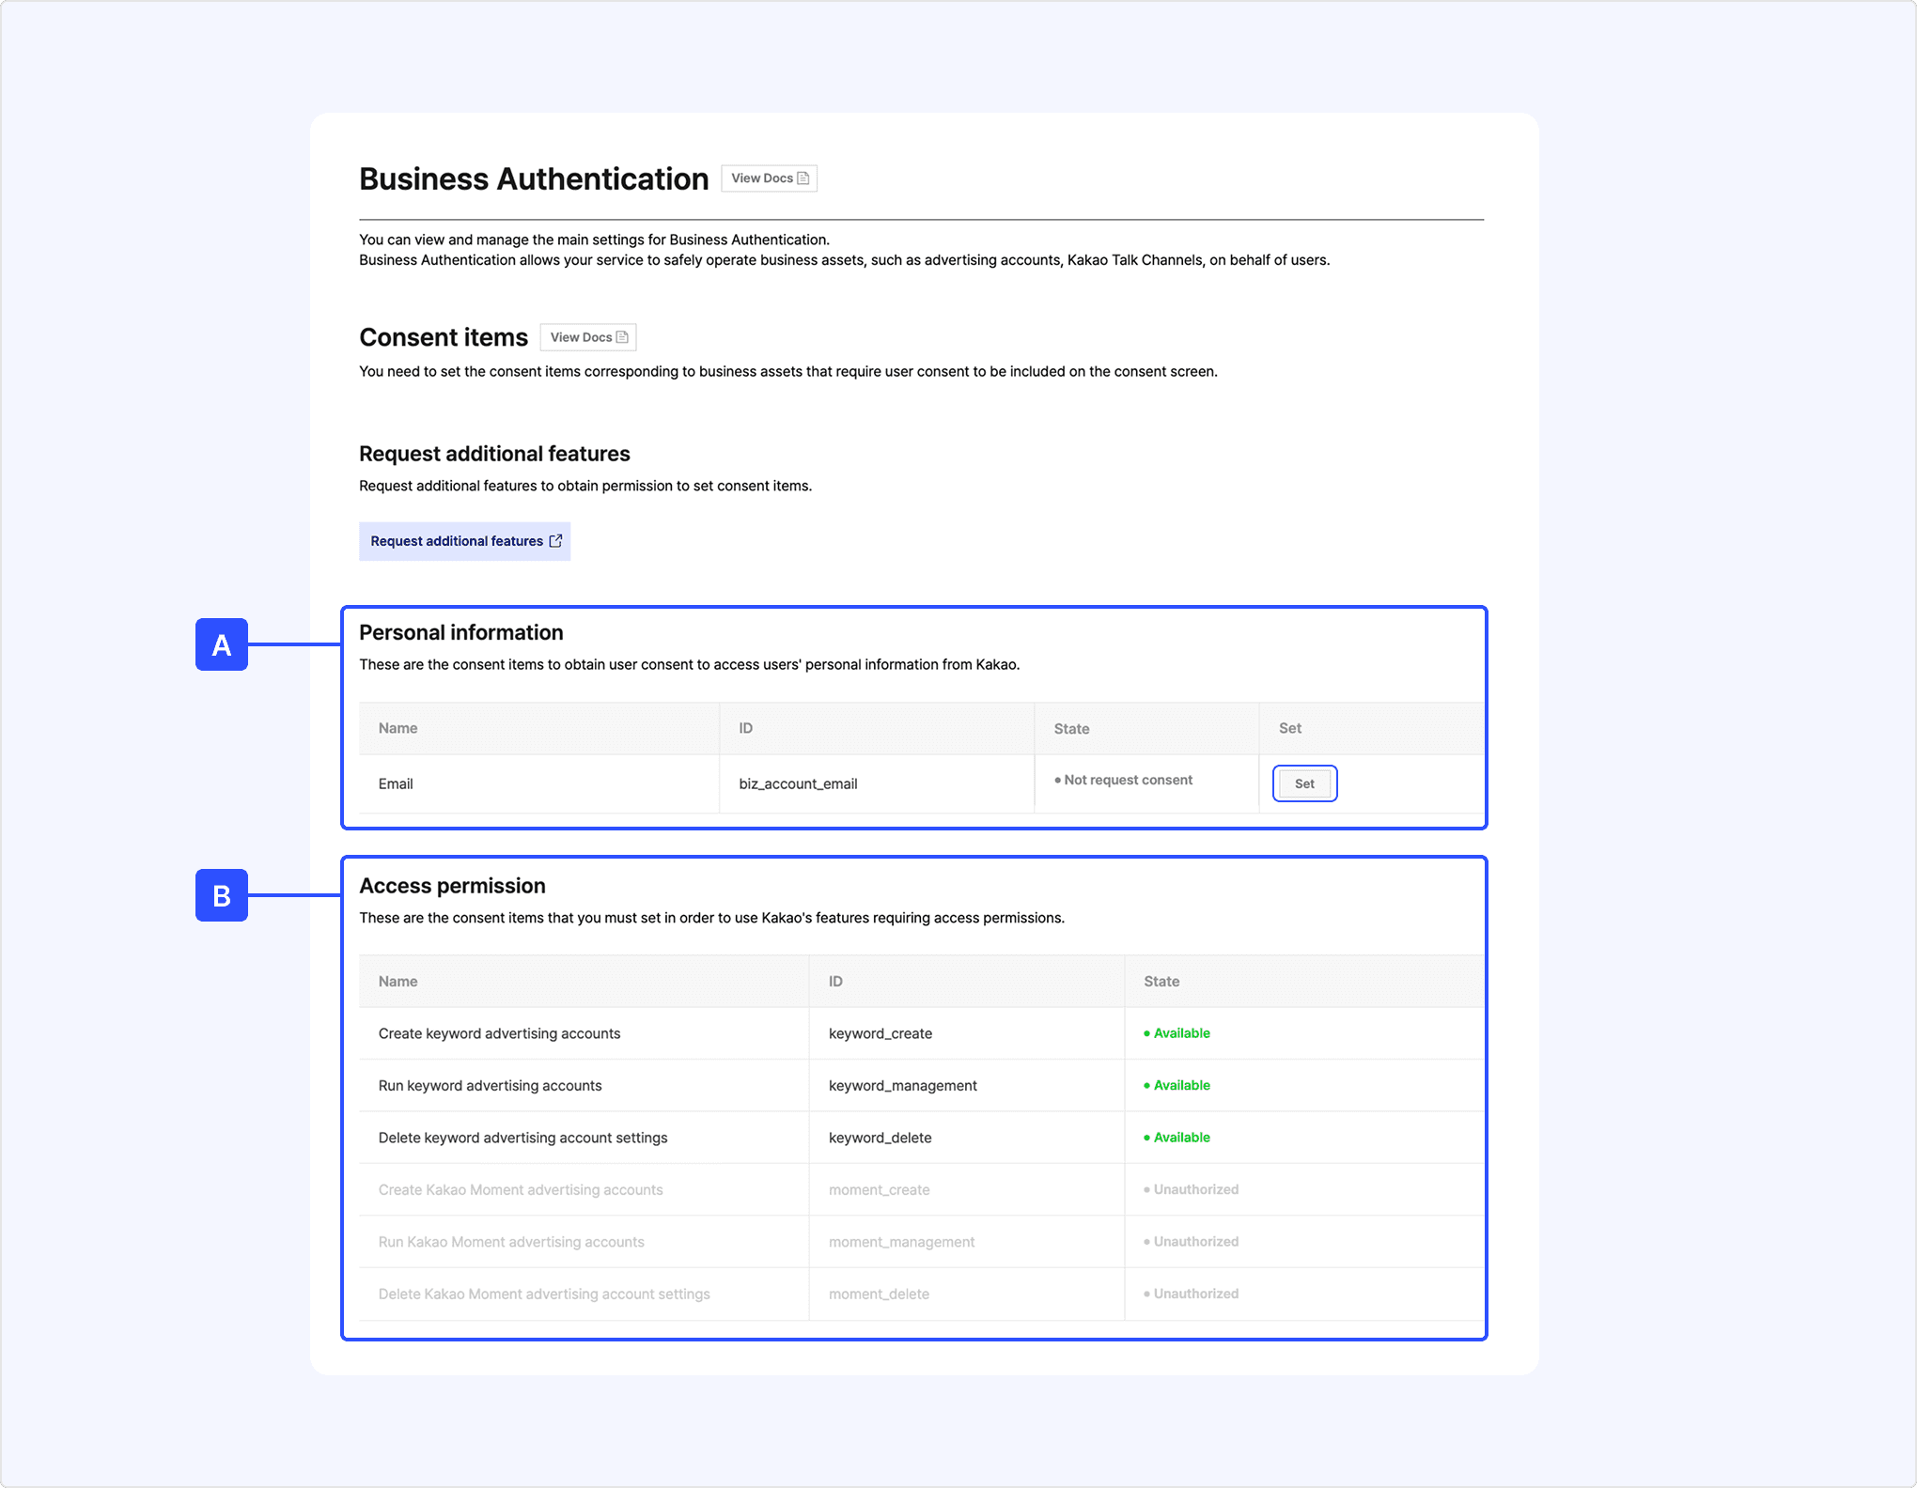
Task: Click document icon in Business Authentication View Docs
Action: pos(803,178)
